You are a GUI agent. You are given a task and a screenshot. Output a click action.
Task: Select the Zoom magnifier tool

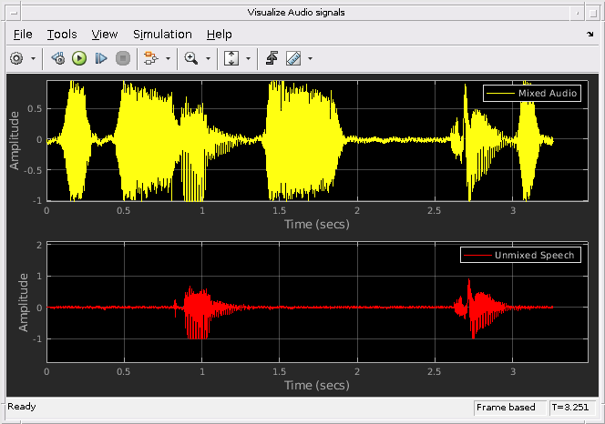[191, 58]
